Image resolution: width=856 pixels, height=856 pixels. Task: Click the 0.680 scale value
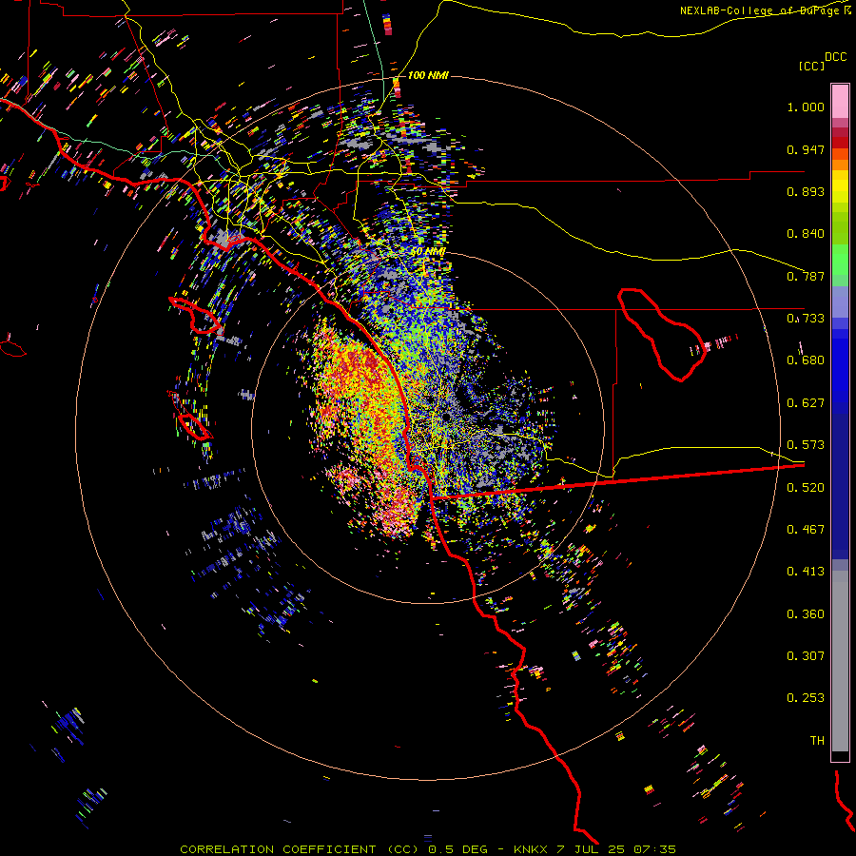806,360
